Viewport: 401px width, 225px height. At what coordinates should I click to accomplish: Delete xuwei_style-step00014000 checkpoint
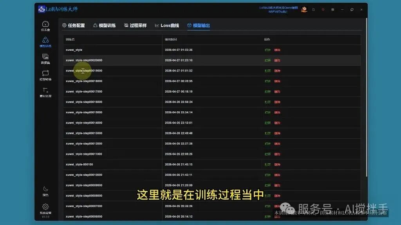[277, 123]
